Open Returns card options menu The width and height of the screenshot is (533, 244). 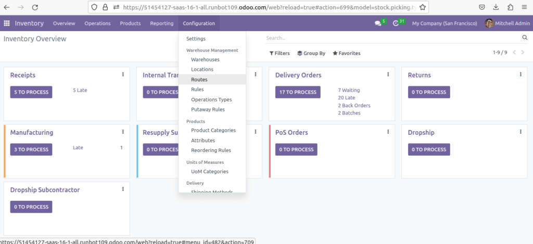[521, 74]
